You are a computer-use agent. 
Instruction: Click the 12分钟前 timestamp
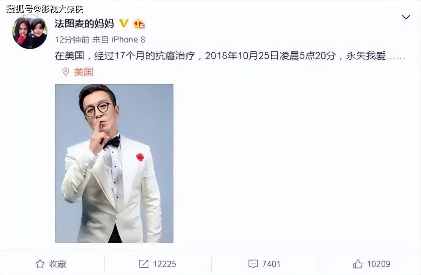coord(72,40)
